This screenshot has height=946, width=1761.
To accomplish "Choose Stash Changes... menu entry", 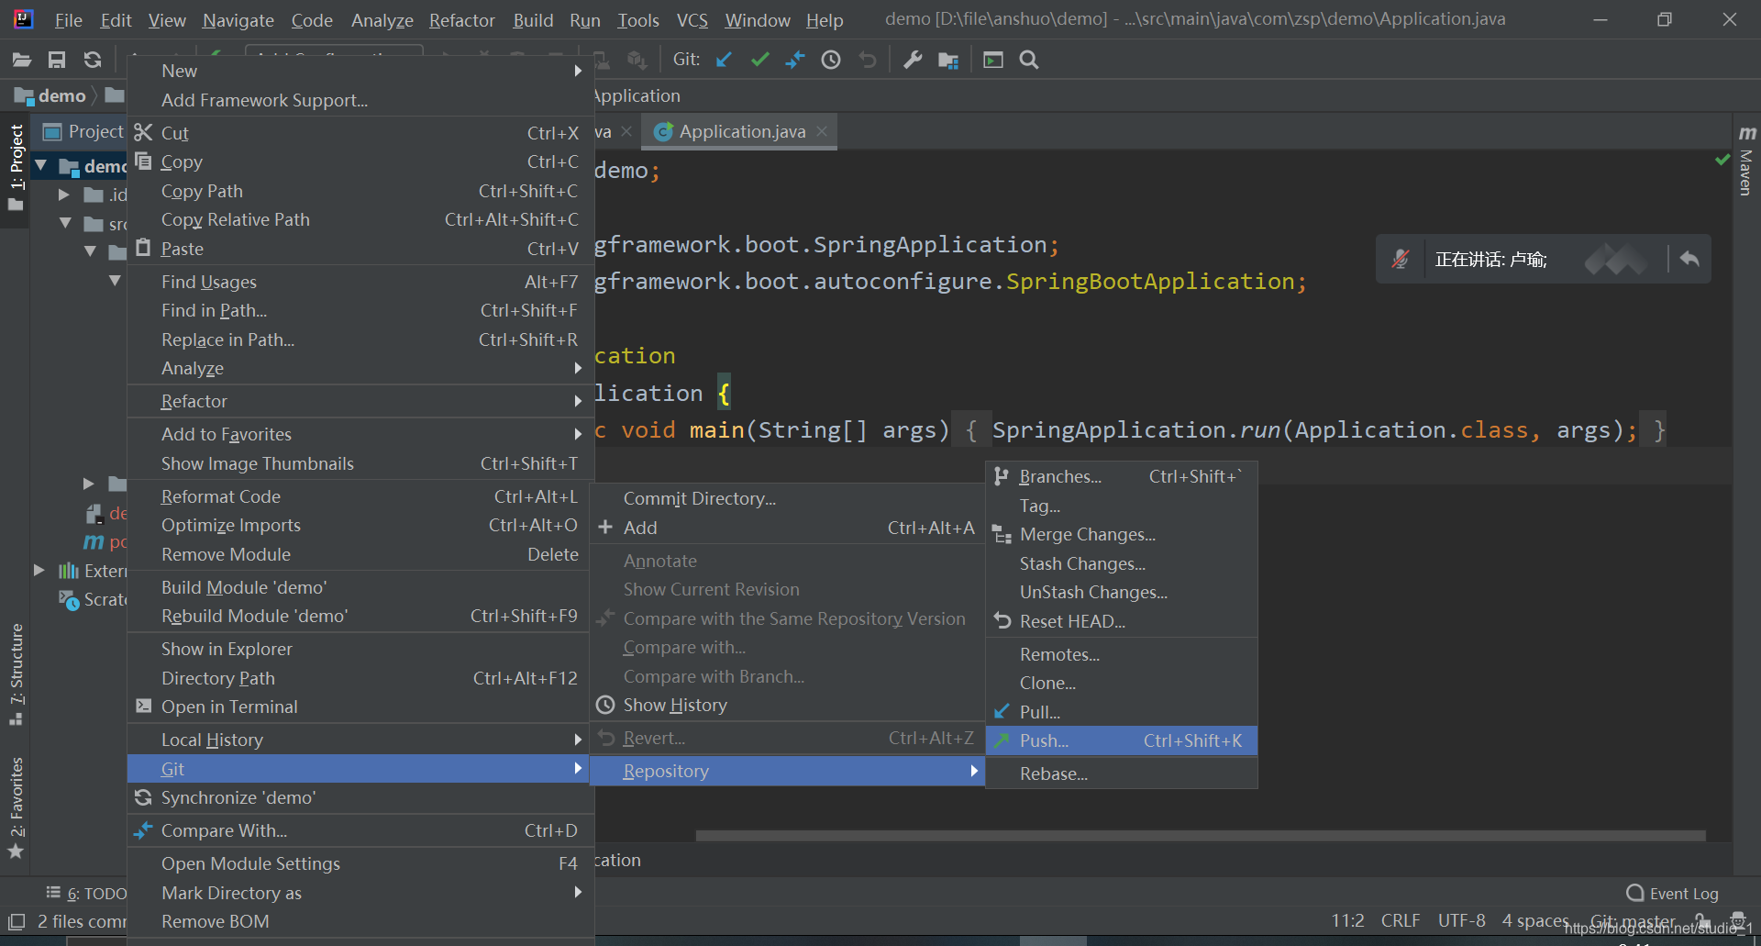I will click(1121, 563).
